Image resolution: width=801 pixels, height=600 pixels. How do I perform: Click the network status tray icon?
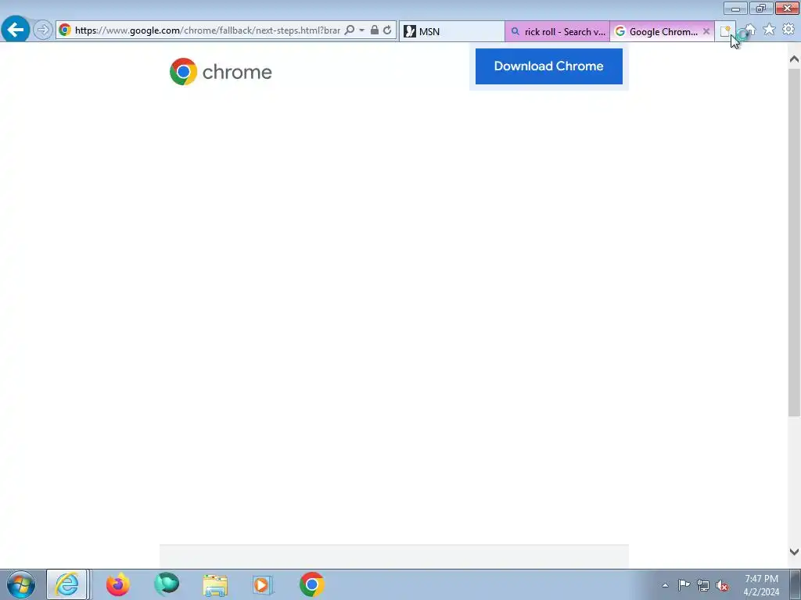point(703,586)
